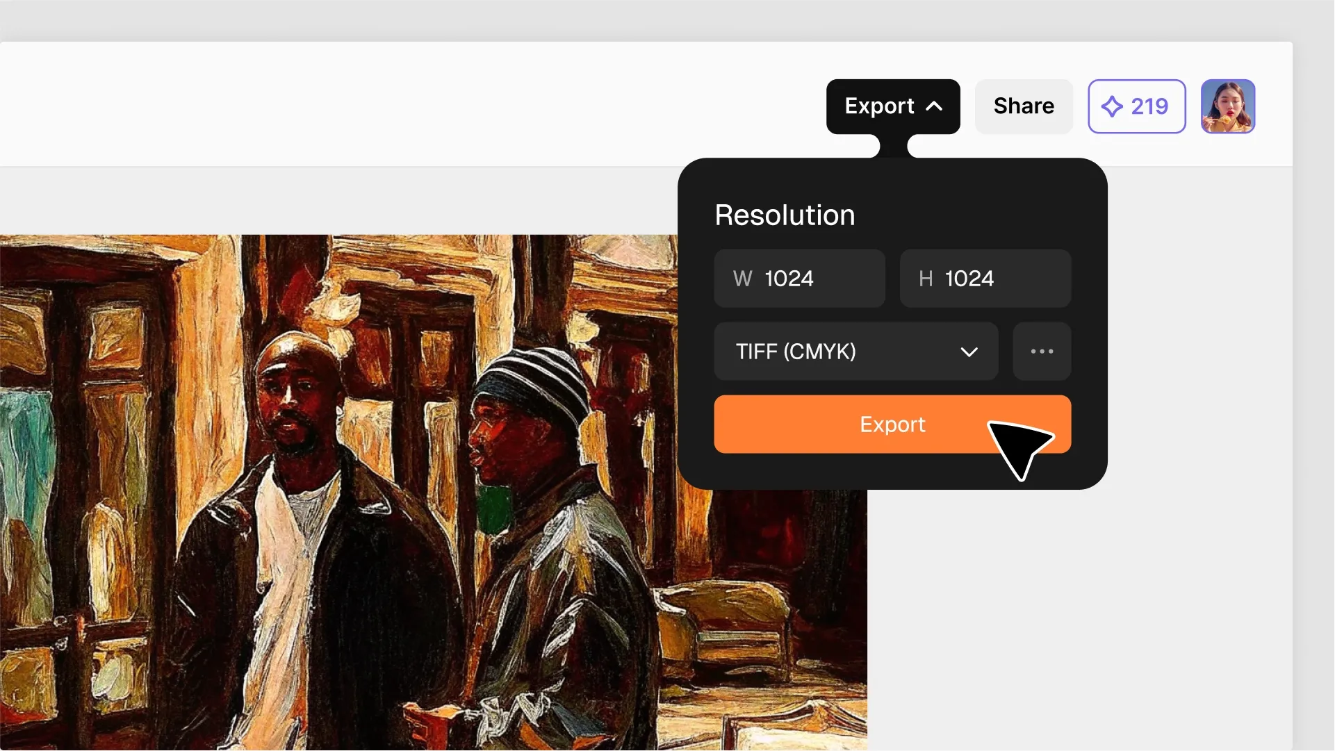Click the Resolution heading in export panel
The image size is (1335, 751).
785,215
